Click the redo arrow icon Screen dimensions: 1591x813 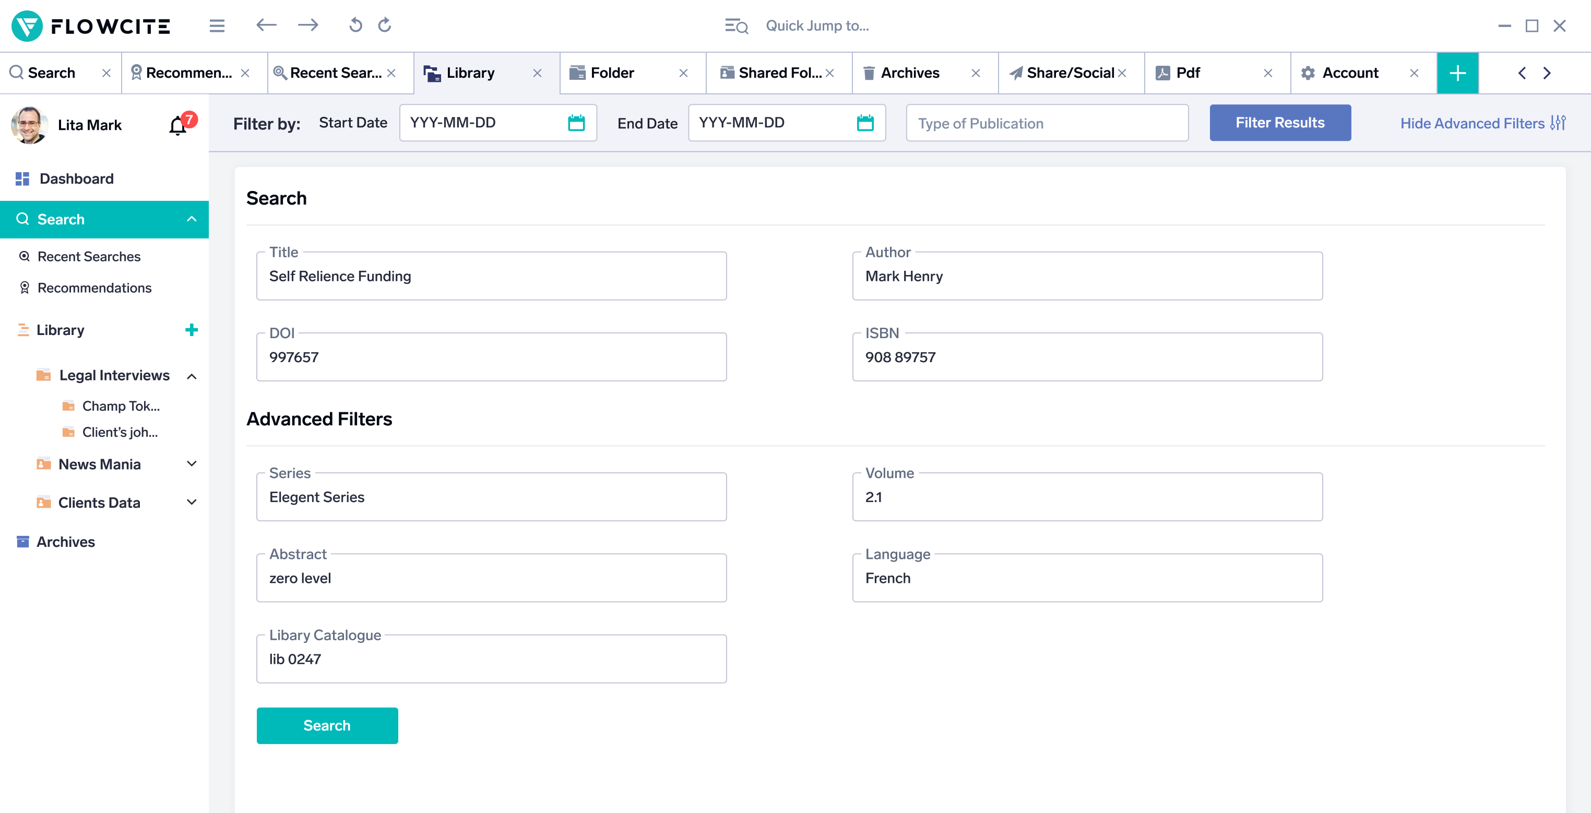(385, 26)
